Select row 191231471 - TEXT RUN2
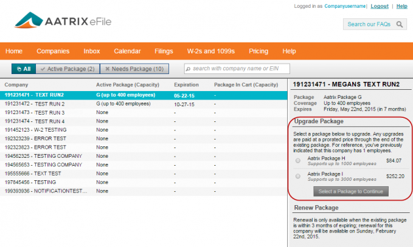The image size is (413, 247). (144, 95)
